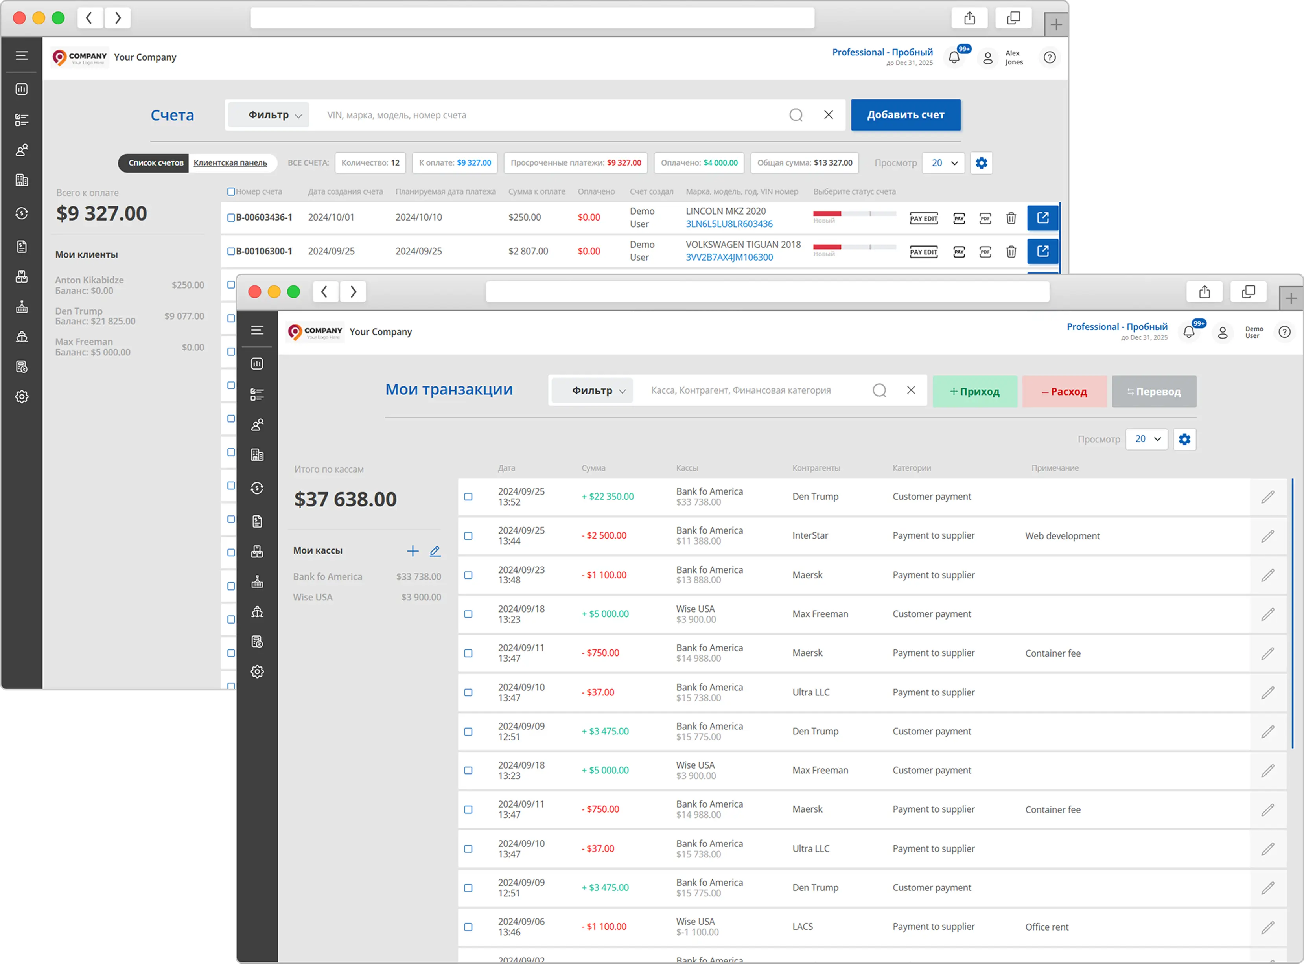Image resolution: width=1304 pixels, height=964 pixels.
Task: Click share icon in front browser window
Action: 1204,292
